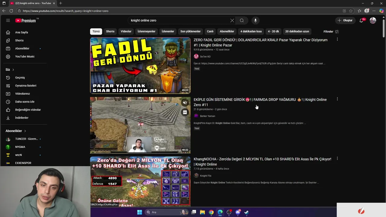Select the İzlenenler filter chip
This screenshot has width=386, height=217.
pos(168,31)
